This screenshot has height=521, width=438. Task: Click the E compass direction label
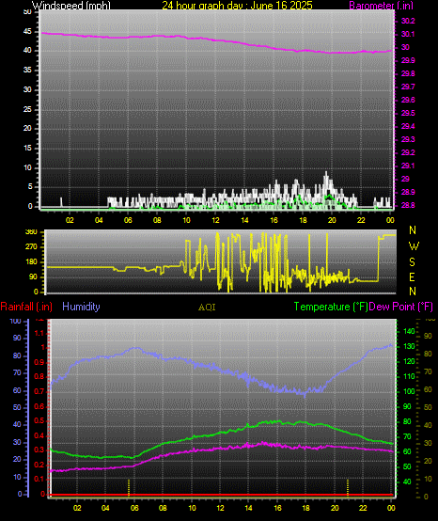[412, 277]
